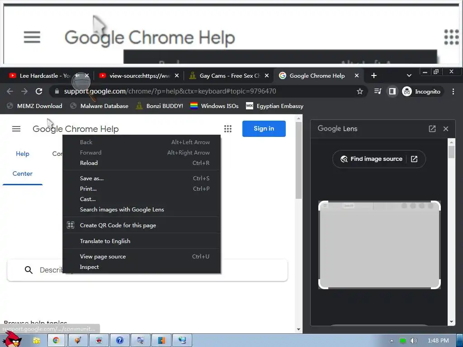Open MEMZ Download bookmark
The width and height of the screenshot is (463, 347).
pos(34,106)
